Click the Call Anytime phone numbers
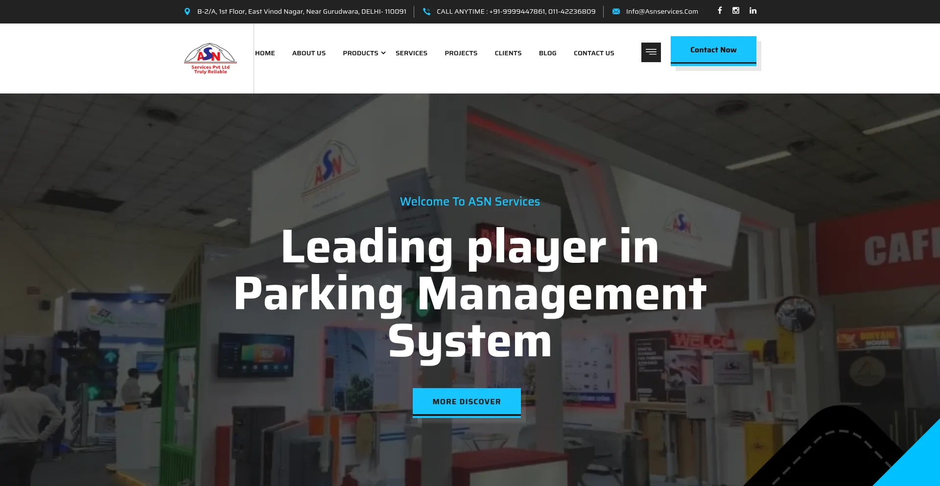Screen dimensions: 940x486 coord(516,11)
